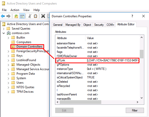Click the Computers folder icon
Screen dimensions: 149x117
click(13, 42)
